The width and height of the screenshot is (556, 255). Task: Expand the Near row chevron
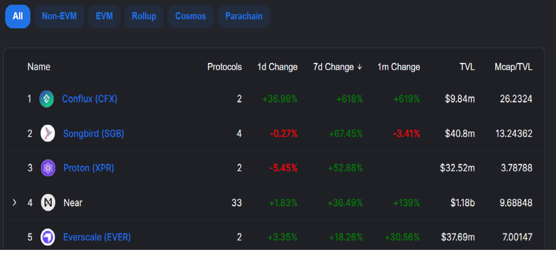click(x=14, y=203)
